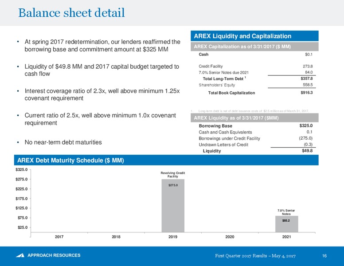Click the Approach Resources logo icon

point(20,255)
